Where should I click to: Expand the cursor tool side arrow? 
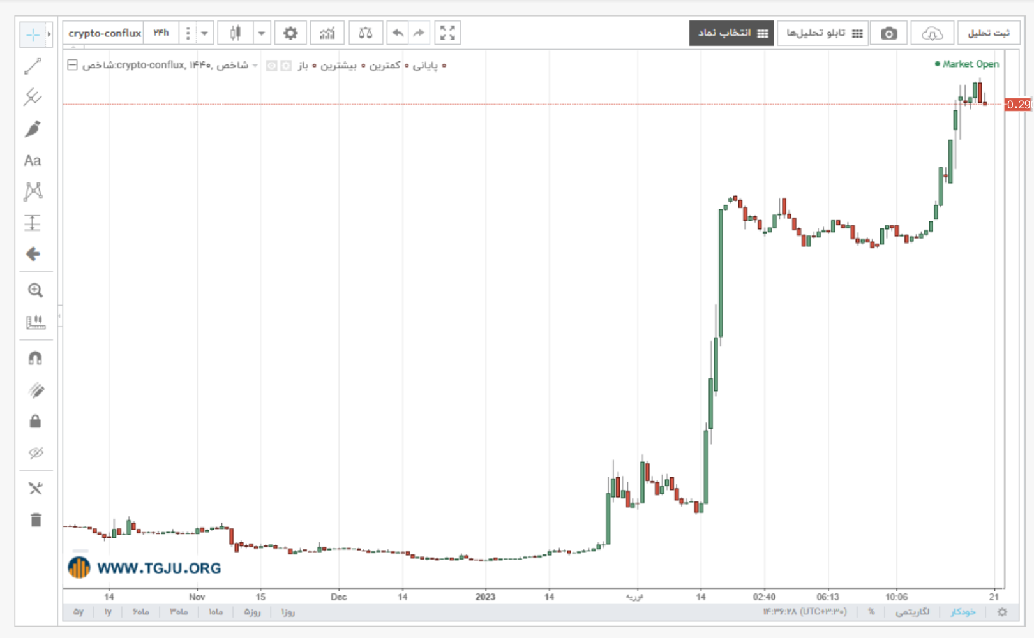click(x=49, y=34)
